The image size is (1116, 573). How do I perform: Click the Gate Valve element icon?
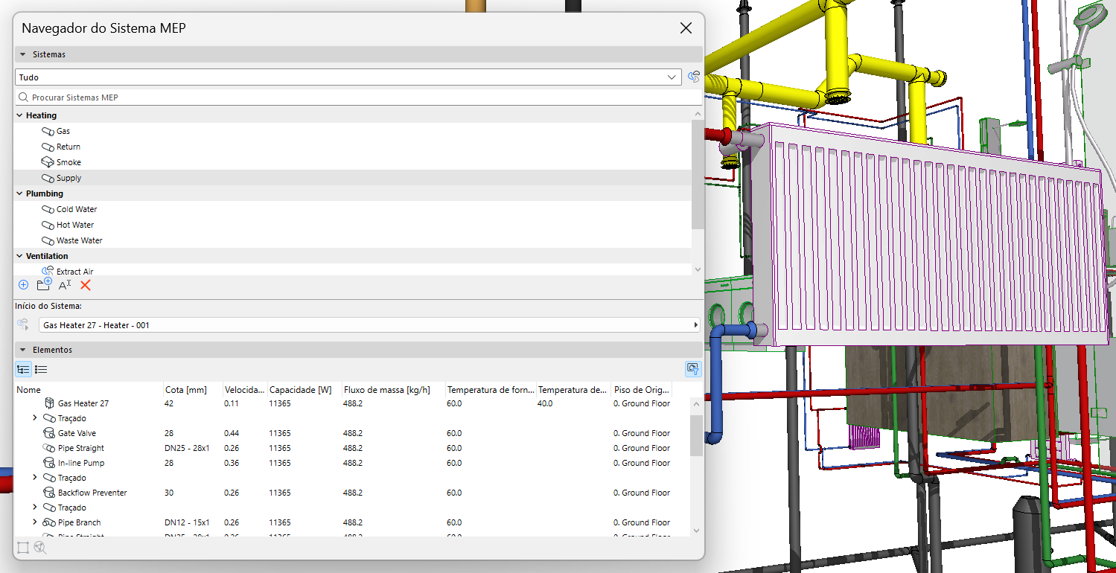(49, 433)
